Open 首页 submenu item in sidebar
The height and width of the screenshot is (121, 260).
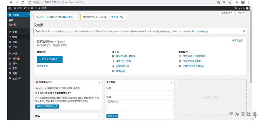tap(11, 20)
